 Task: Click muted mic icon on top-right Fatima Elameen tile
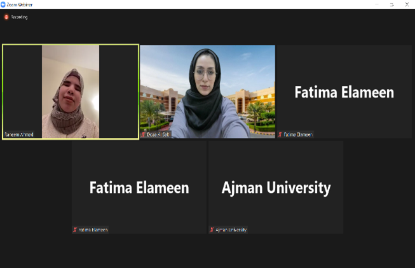tap(280, 134)
